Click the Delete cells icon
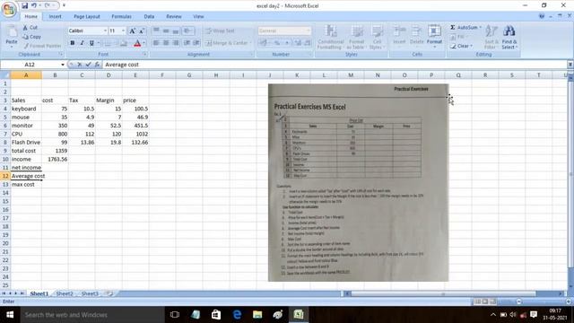Screen dimensions: 574x323 (416, 31)
